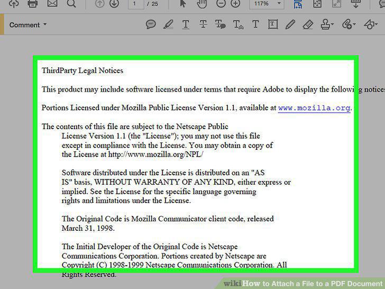Click the line 'The contents of this file'

tap(135, 127)
